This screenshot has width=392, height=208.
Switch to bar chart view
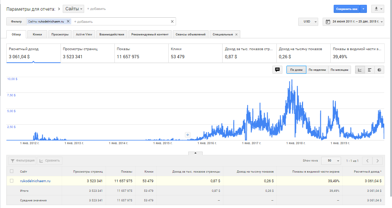tap(369, 70)
